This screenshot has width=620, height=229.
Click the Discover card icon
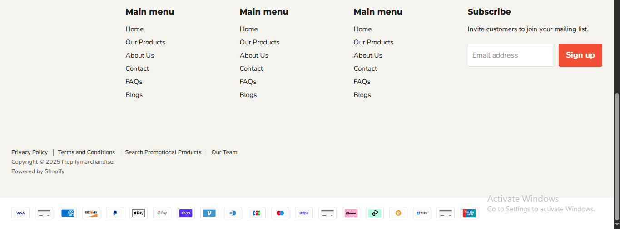(x=91, y=213)
